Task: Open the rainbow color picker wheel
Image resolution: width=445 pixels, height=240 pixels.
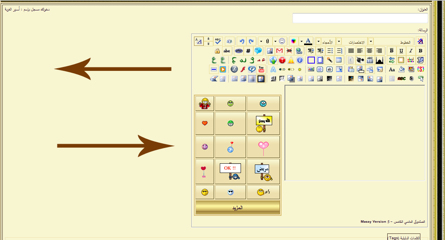Action: (294, 41)
